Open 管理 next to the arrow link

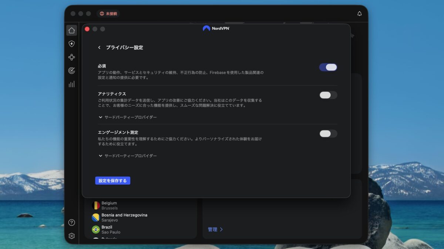215,229
